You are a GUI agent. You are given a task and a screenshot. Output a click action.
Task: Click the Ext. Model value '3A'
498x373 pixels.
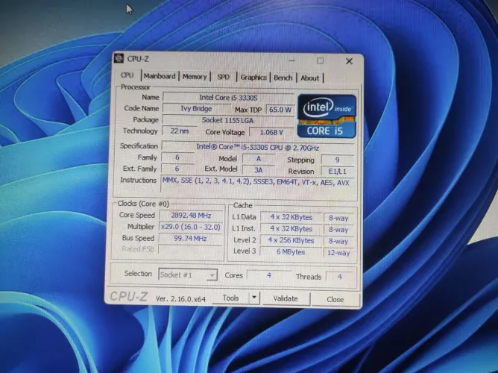[x=259, y=170]
